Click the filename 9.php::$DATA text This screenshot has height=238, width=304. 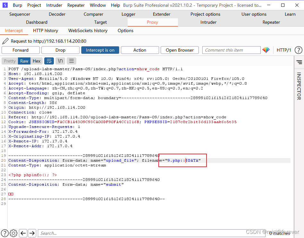pos(183,160)
